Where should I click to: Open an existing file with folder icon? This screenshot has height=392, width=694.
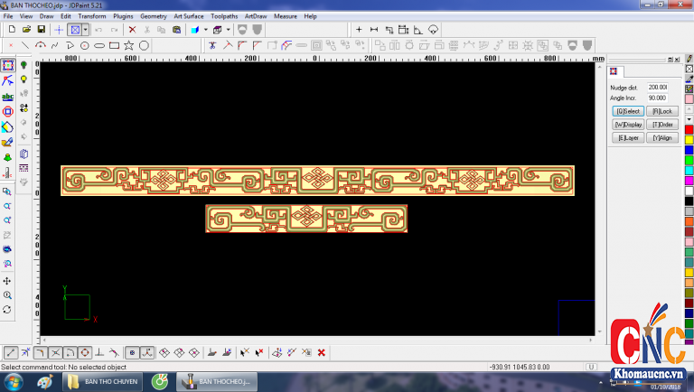pos(27,30)
